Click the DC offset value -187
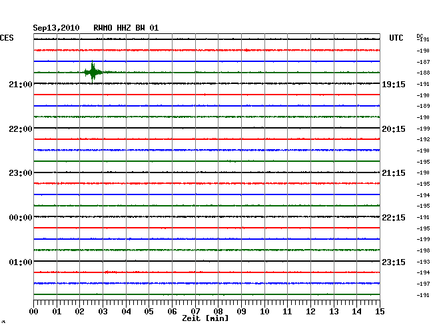 pos(423,62)
